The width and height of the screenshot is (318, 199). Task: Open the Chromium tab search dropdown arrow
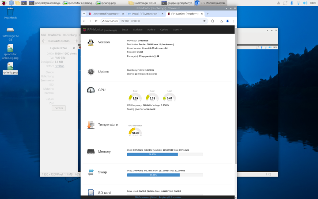click(84, 14)
